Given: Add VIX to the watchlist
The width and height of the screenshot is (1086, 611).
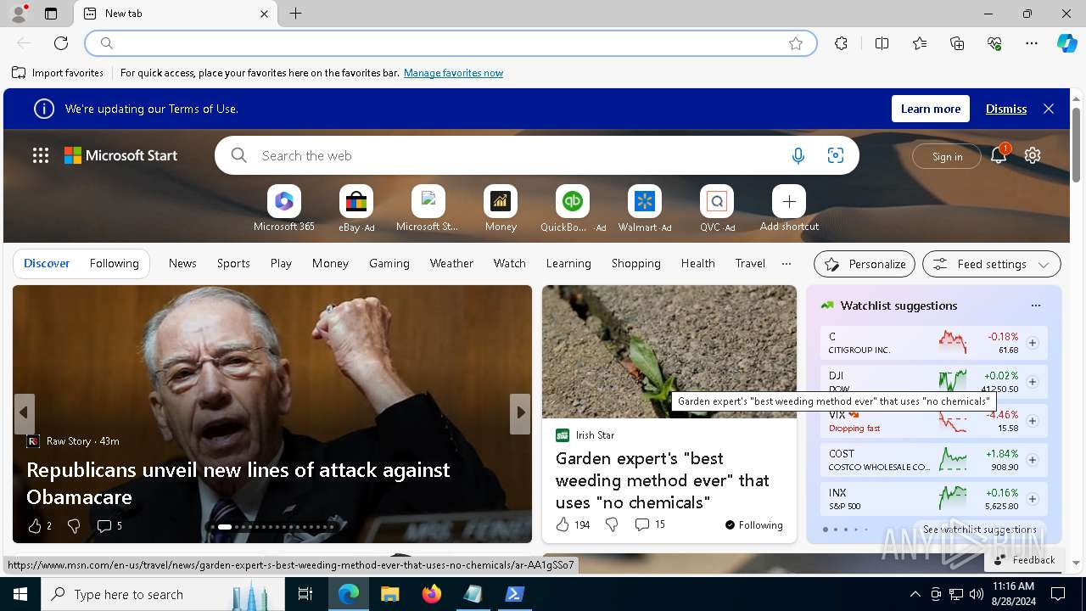Looking at the screenshot, I should 1033,421.
